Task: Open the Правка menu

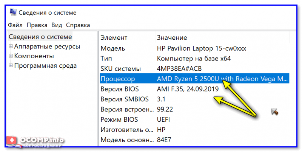Action: (37, 25)
